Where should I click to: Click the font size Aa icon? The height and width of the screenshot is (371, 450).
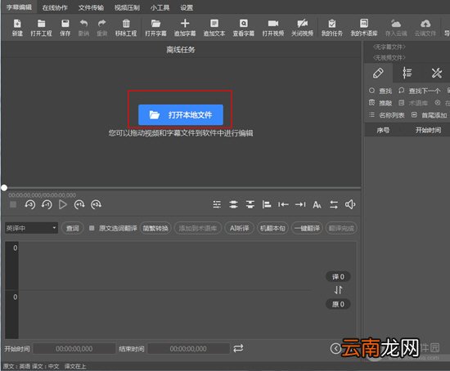click(x=317, y=205)
